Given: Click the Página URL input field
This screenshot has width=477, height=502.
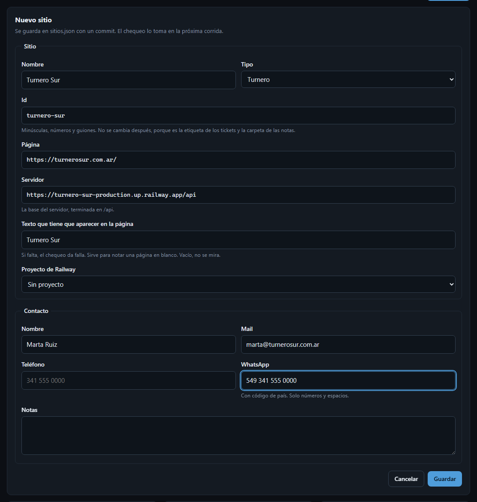Looking at the screenshot, I should click(x=238, y=160).
